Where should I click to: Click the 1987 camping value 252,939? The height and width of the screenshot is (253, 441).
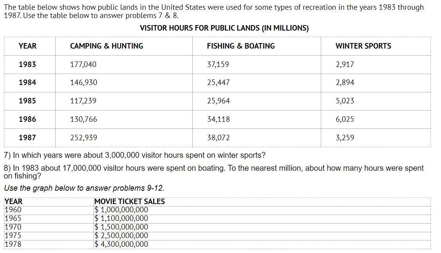(83, 138)
